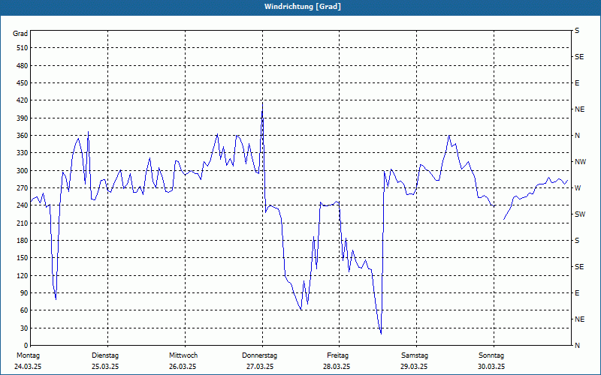Screen dimensions: 601x375
Task: Click the Mittwoch 26.03.25 date label
Action: point(183,361)
